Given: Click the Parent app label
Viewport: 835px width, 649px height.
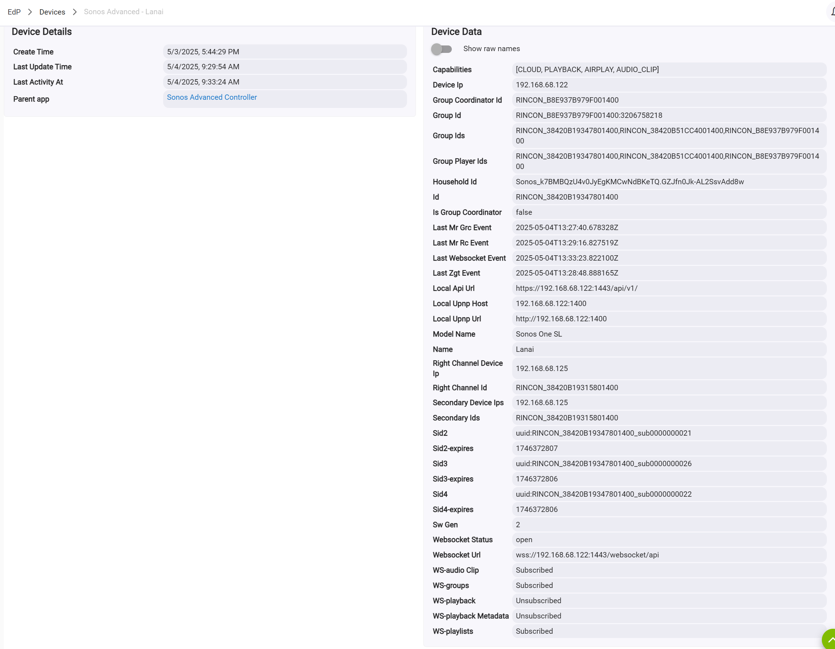Looking at the screenshot, I should point(31,99).
